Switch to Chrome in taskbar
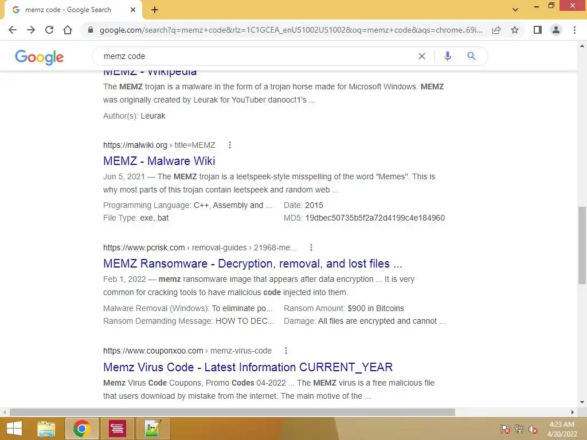Viewport: 587px width, 440px height. pyautogui.click(x=81, y=429)
